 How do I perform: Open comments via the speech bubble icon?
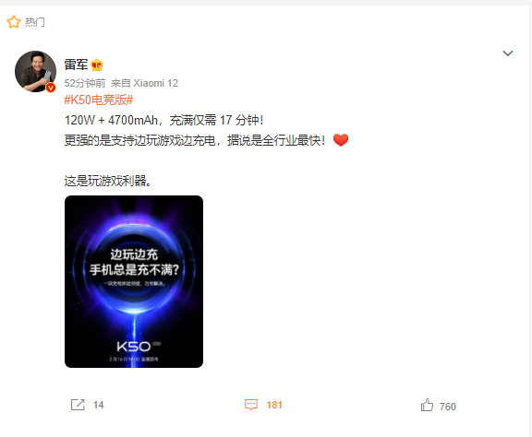251,405
